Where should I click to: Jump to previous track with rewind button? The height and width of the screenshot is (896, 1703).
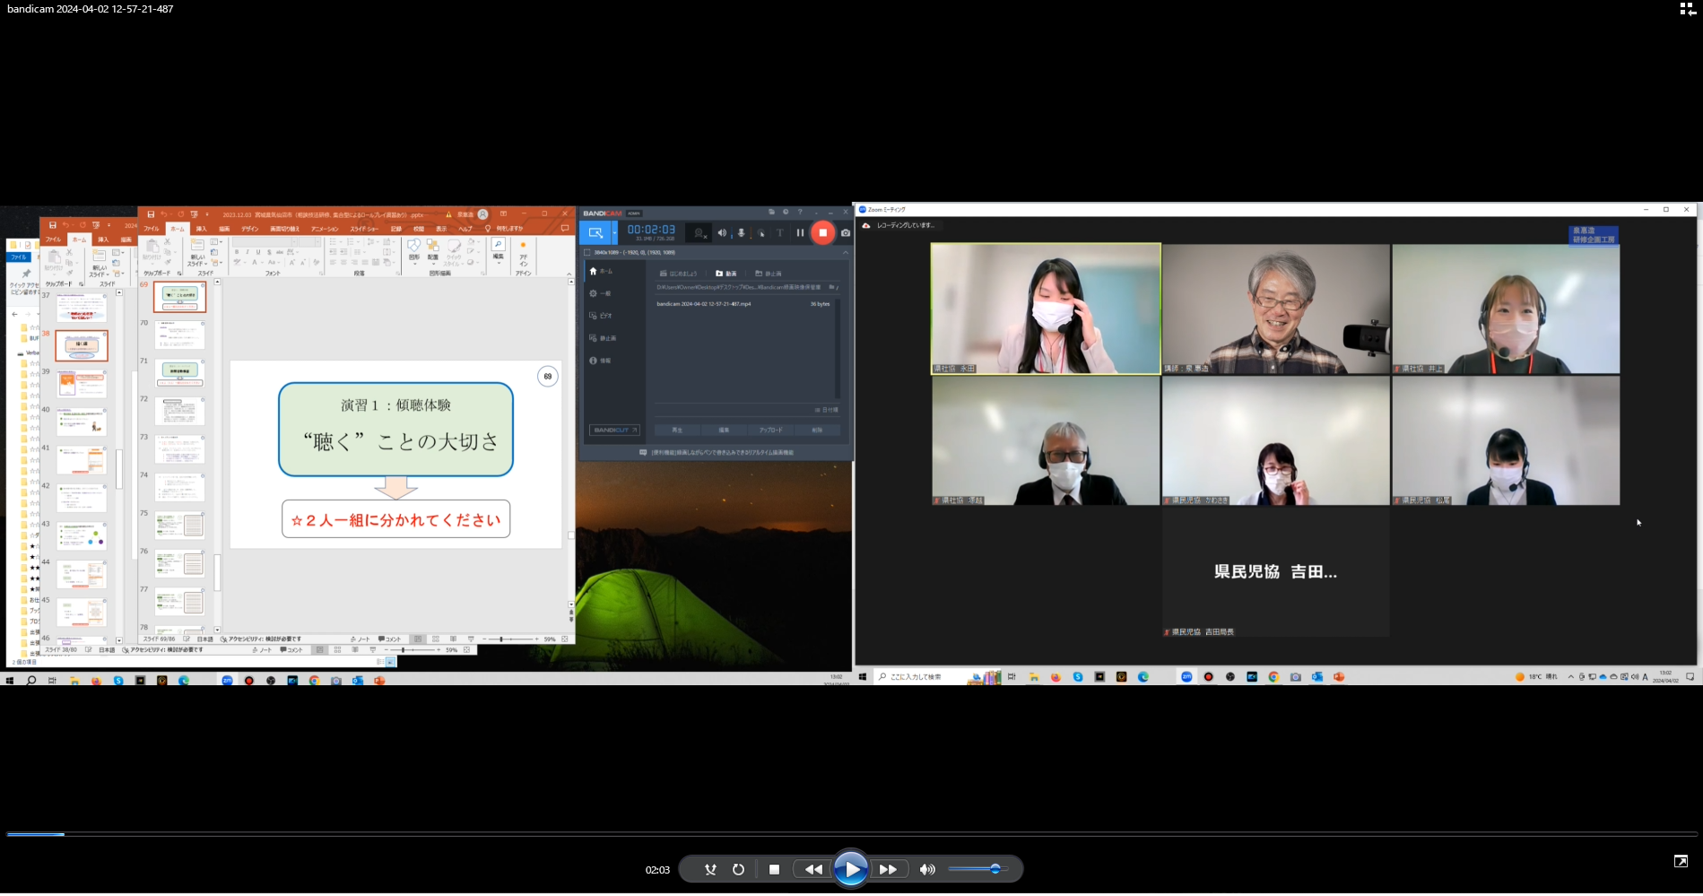click(x=813, y=869)
